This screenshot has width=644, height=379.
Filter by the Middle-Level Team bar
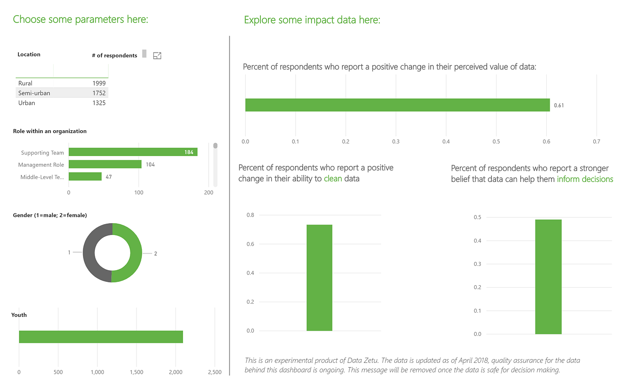[85, 177]
